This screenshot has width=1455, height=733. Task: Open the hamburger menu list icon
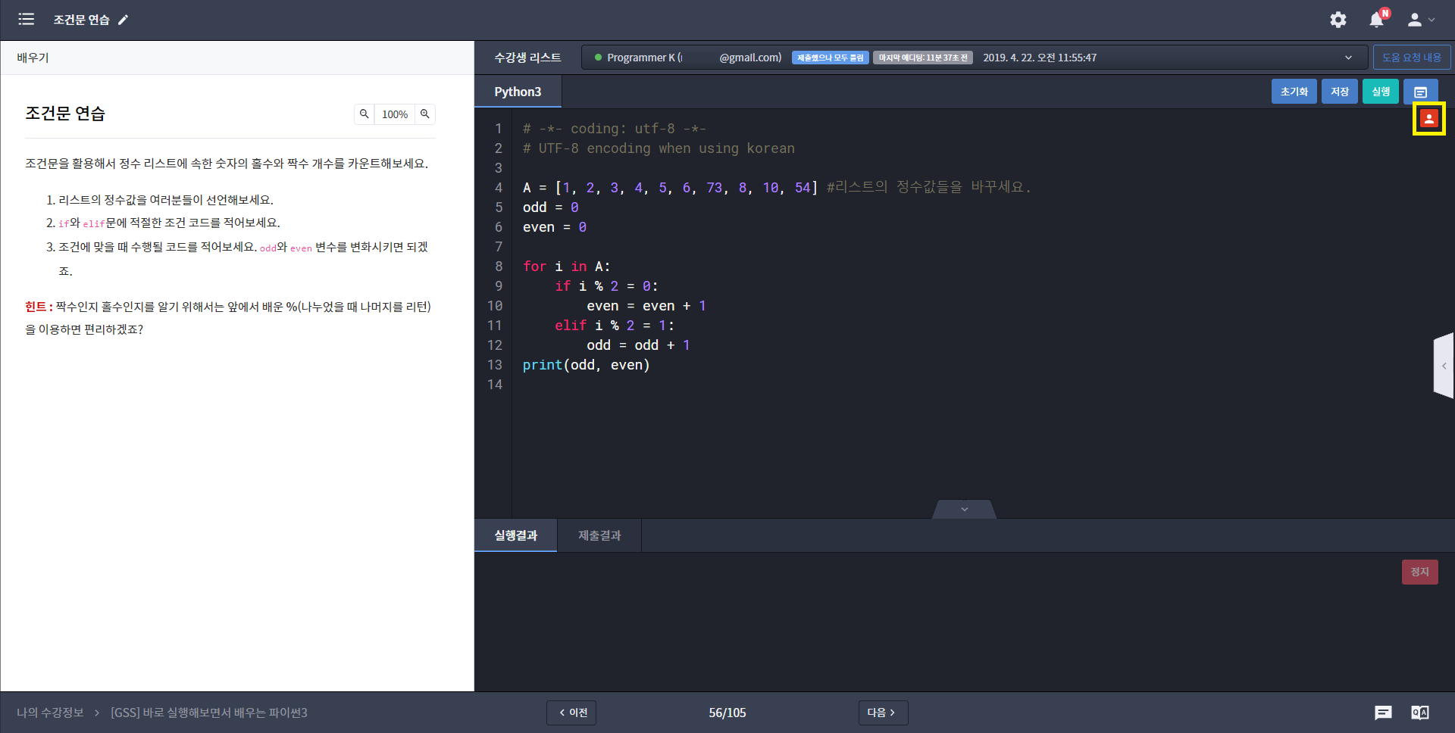27,20
